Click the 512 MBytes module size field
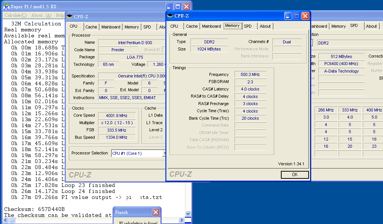The height and width of the screenshot is (224, 383). [341, 56]
